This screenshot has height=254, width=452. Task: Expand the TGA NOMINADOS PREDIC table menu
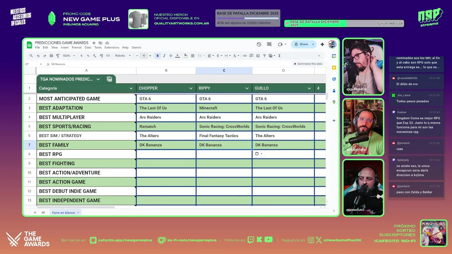tap(98, 79)
